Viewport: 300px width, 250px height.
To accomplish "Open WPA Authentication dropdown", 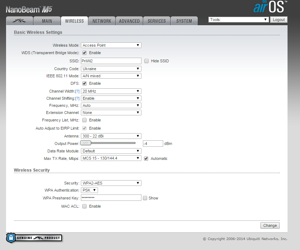I will [89, 190].
